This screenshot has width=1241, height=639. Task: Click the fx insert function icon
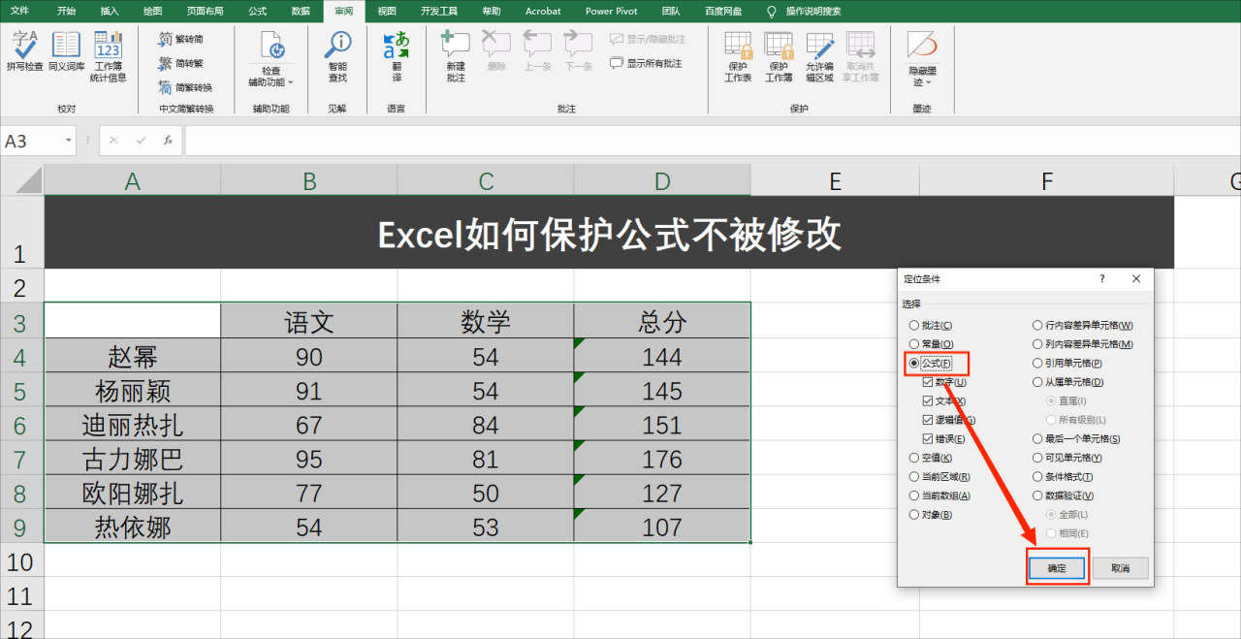(168, 141)
